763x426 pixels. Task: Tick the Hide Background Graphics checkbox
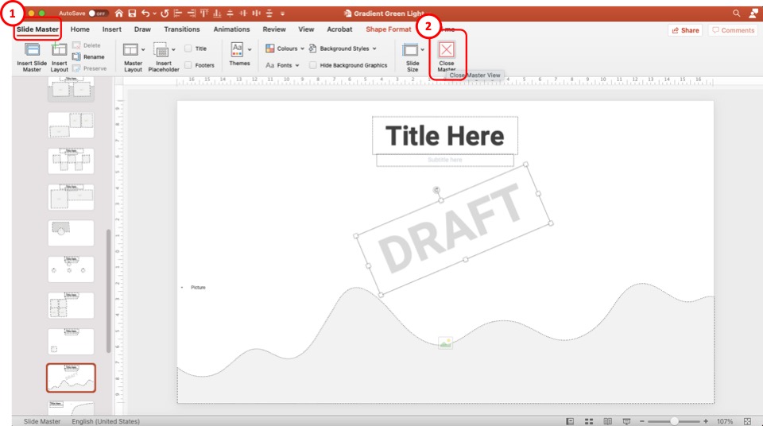pos(313,65)
